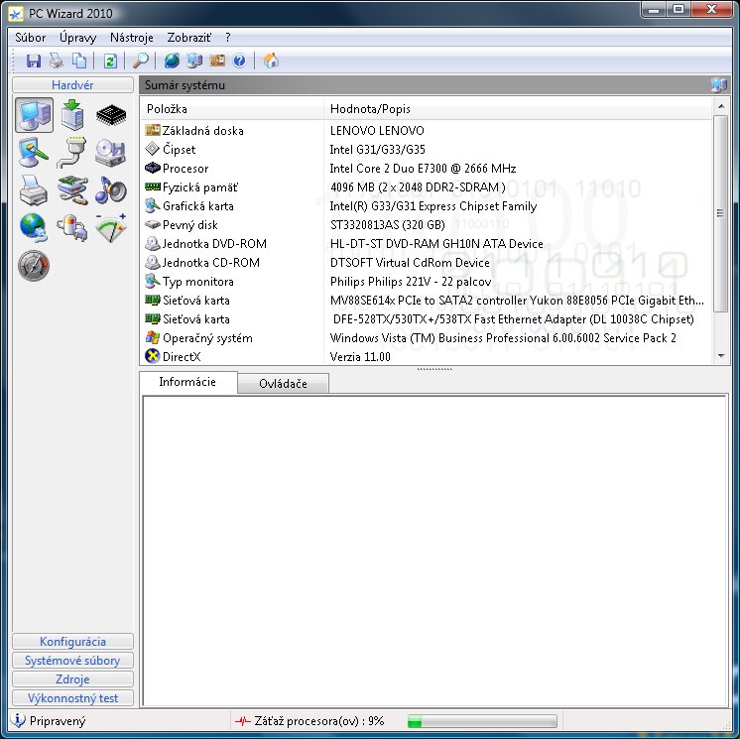This screenshot has height=739, width=740.
Task: Open the Konfigurácia section
Action: pos(72,642)
